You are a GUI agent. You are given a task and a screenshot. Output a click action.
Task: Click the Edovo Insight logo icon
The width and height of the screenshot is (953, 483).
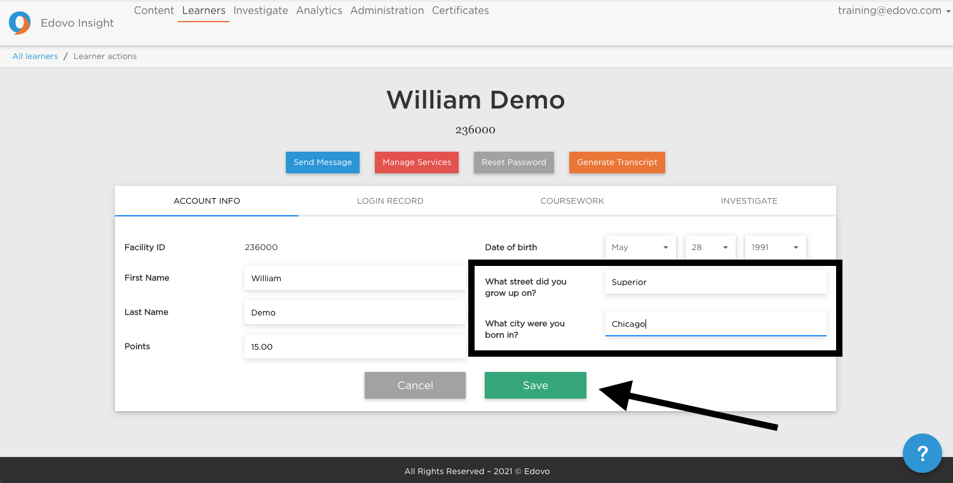coord(20,23)
